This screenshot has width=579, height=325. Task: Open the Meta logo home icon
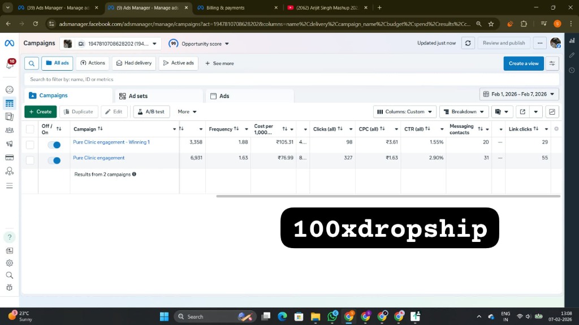point(9,43)
